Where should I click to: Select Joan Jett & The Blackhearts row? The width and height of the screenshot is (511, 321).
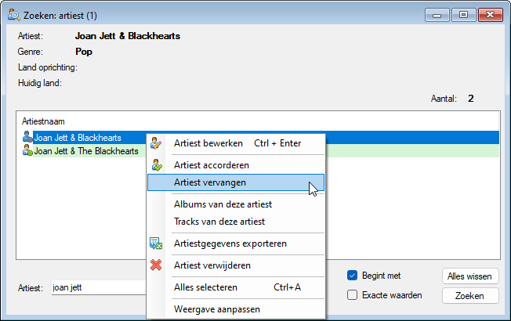(86, 151)
